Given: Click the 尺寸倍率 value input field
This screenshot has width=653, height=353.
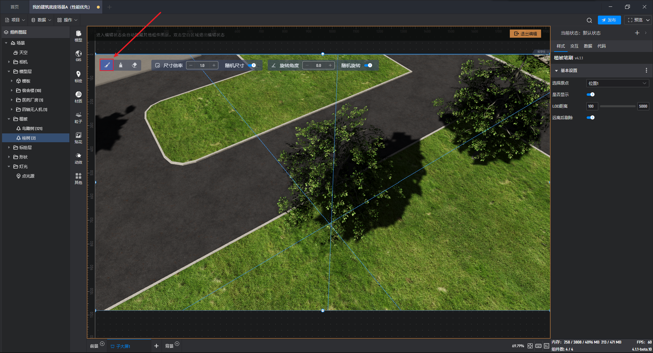Looking at the screenshot, I should [202, 65].
